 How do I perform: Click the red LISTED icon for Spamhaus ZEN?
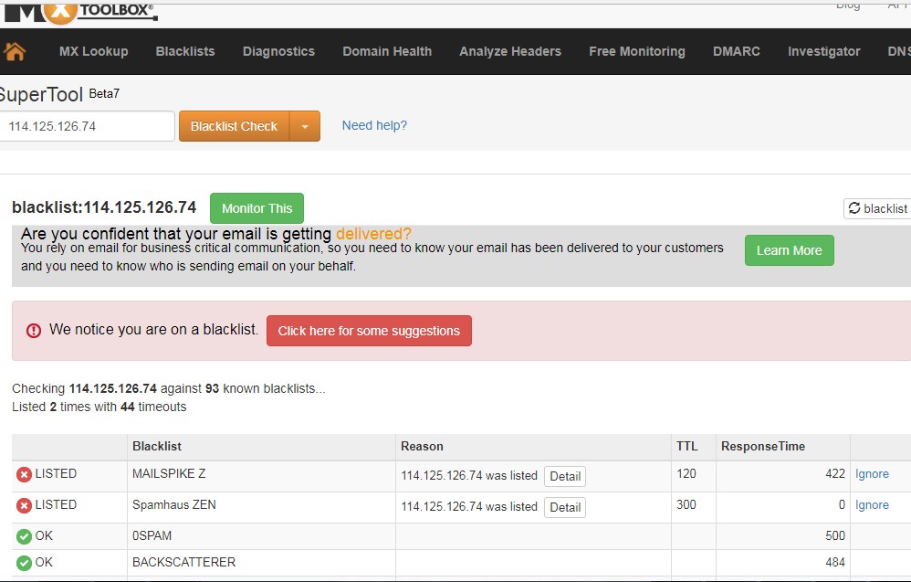(24, 506)
